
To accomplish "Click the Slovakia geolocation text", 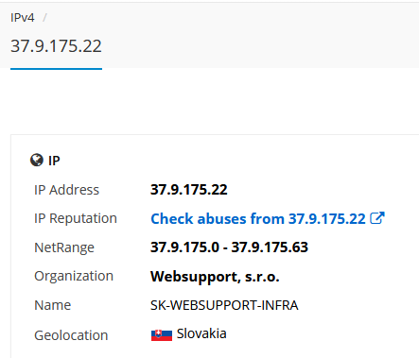I will (x=201, y=333).
